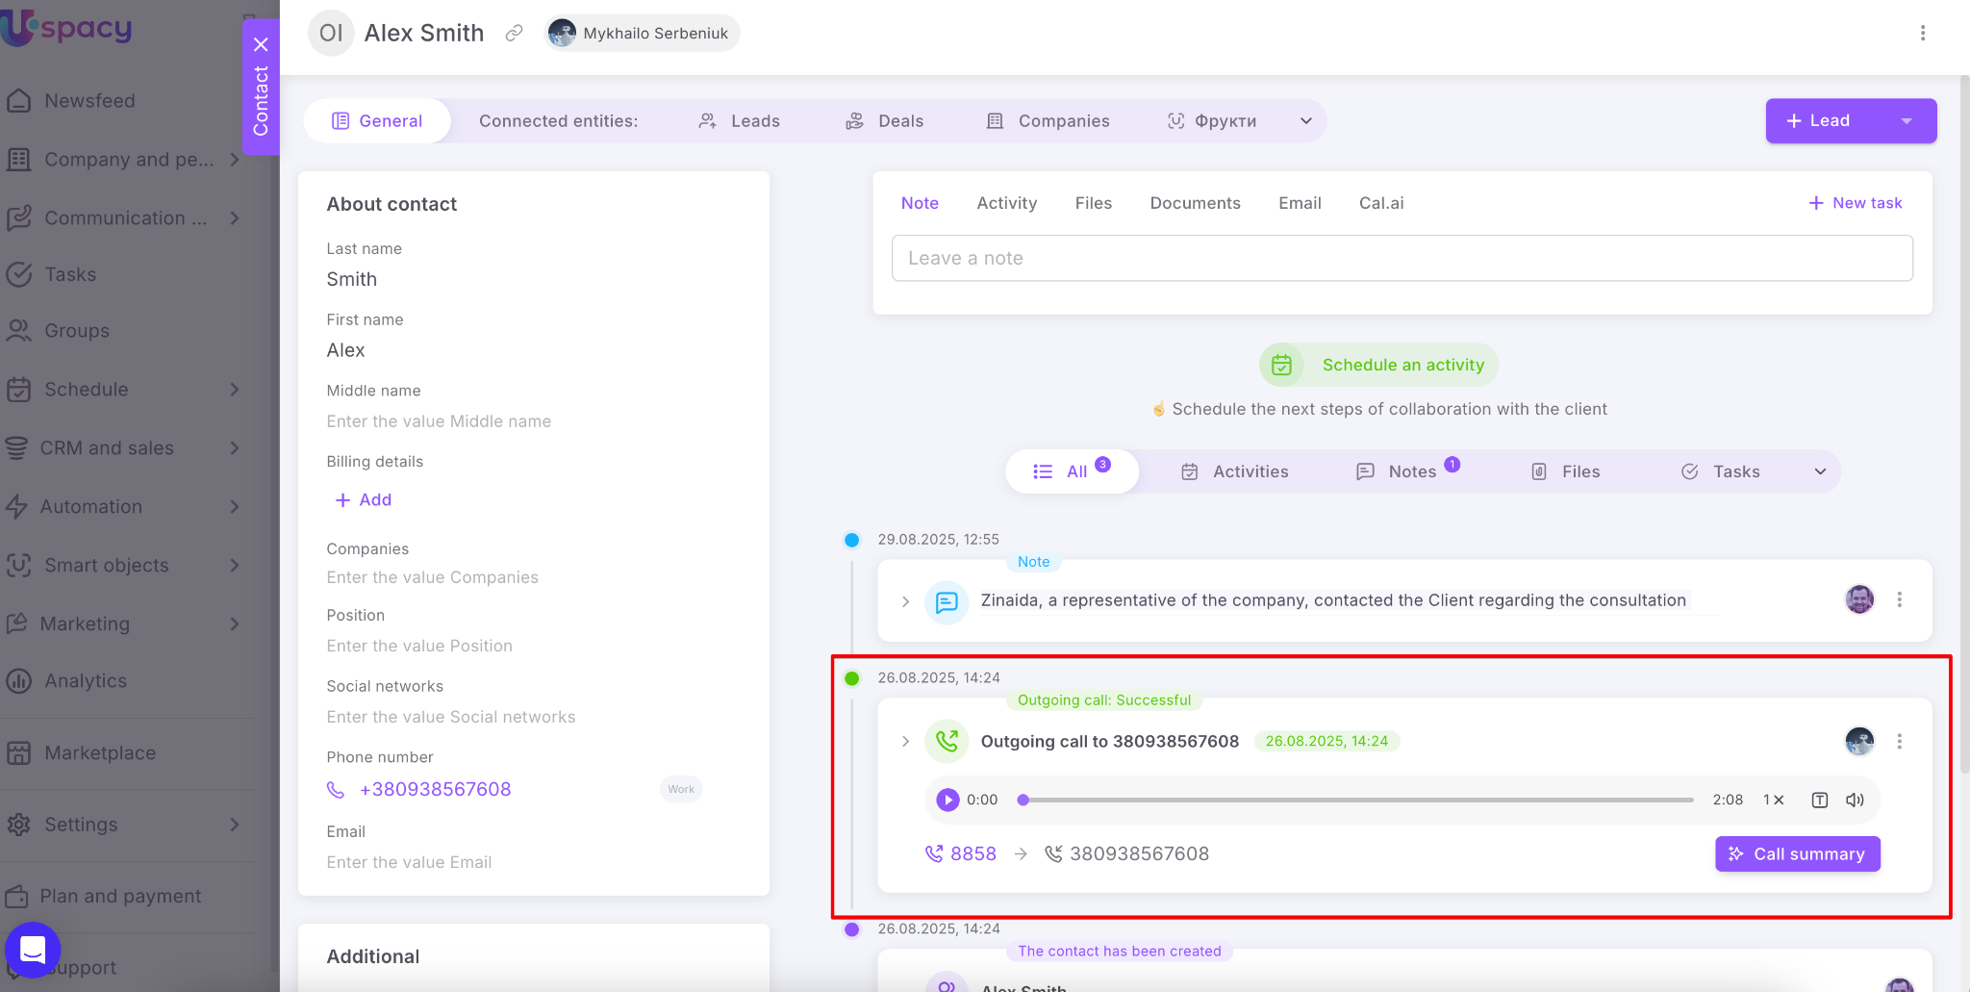The height and width of the screenshot is (992, 1970).
Task: Click the phone icon next to +380938567608
Action: point(336,790)
